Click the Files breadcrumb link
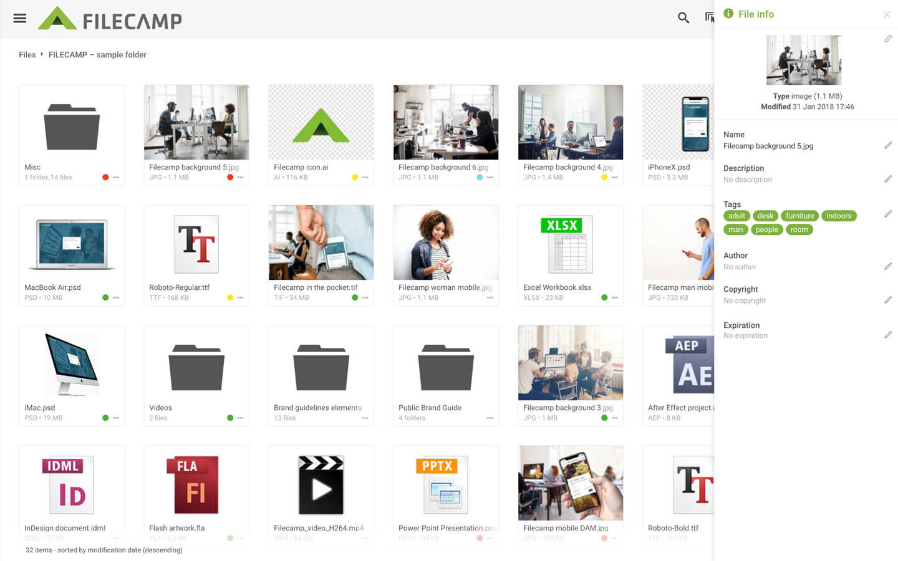Screen dimensions: 898x561 tap(27, 55)
